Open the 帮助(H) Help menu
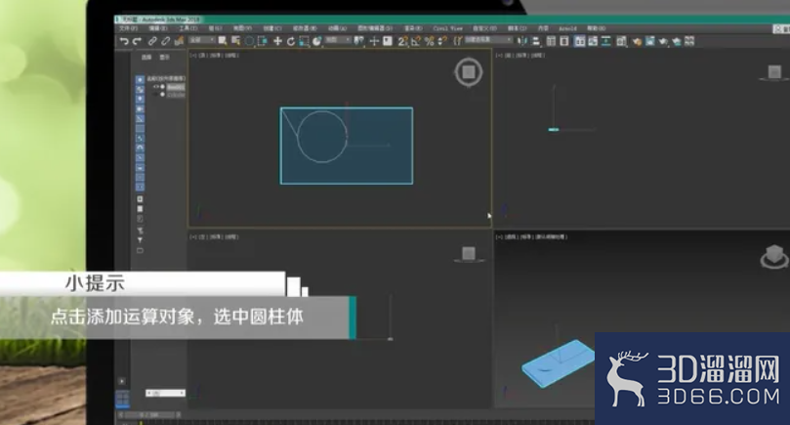 tap(596, 28)
